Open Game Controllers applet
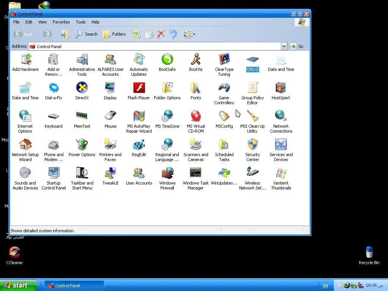Viewport: 388px width, 291px height. (x=224, y=93)
